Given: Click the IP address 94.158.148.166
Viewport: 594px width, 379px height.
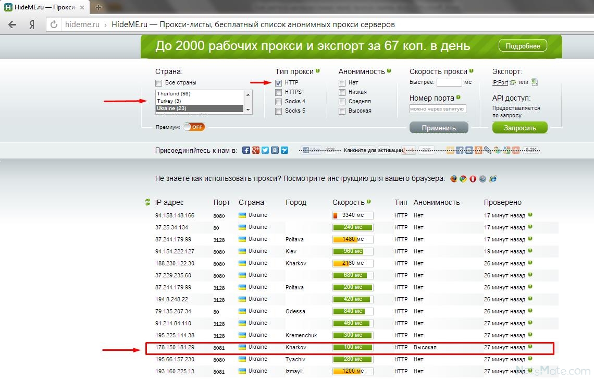Looking at the screenshot, I should point(175,215).
